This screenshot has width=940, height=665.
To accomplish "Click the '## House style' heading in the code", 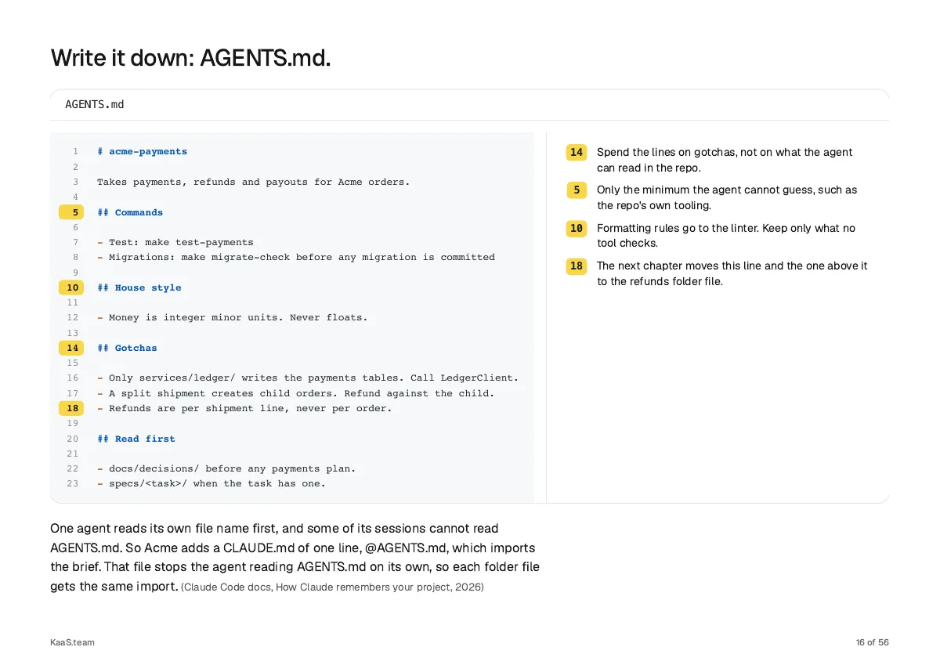I will pos(139,287).
